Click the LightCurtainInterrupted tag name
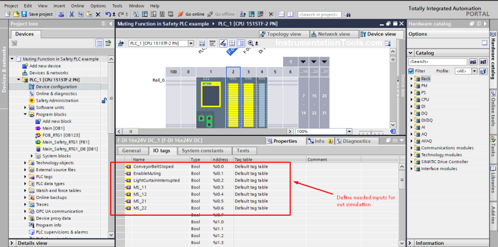This screenshot has height=247, width=498. click(156, 180)
